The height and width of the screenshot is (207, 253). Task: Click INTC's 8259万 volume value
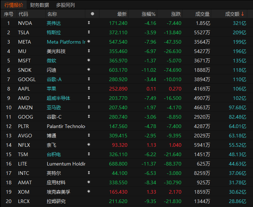pos(202,173)
